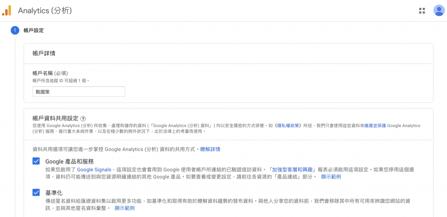Viewport: 447px width, 217px height.
Task: Click 顯示範例 under 基準化
Action: (124, 208)
